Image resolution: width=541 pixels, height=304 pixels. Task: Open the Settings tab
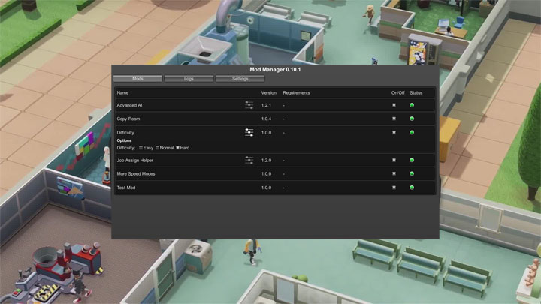[x=240, y=79]
